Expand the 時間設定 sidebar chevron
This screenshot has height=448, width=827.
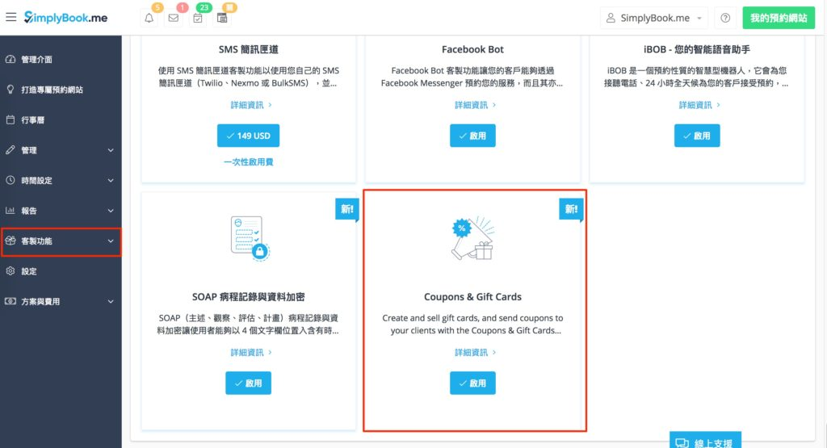tap(111, 180)
